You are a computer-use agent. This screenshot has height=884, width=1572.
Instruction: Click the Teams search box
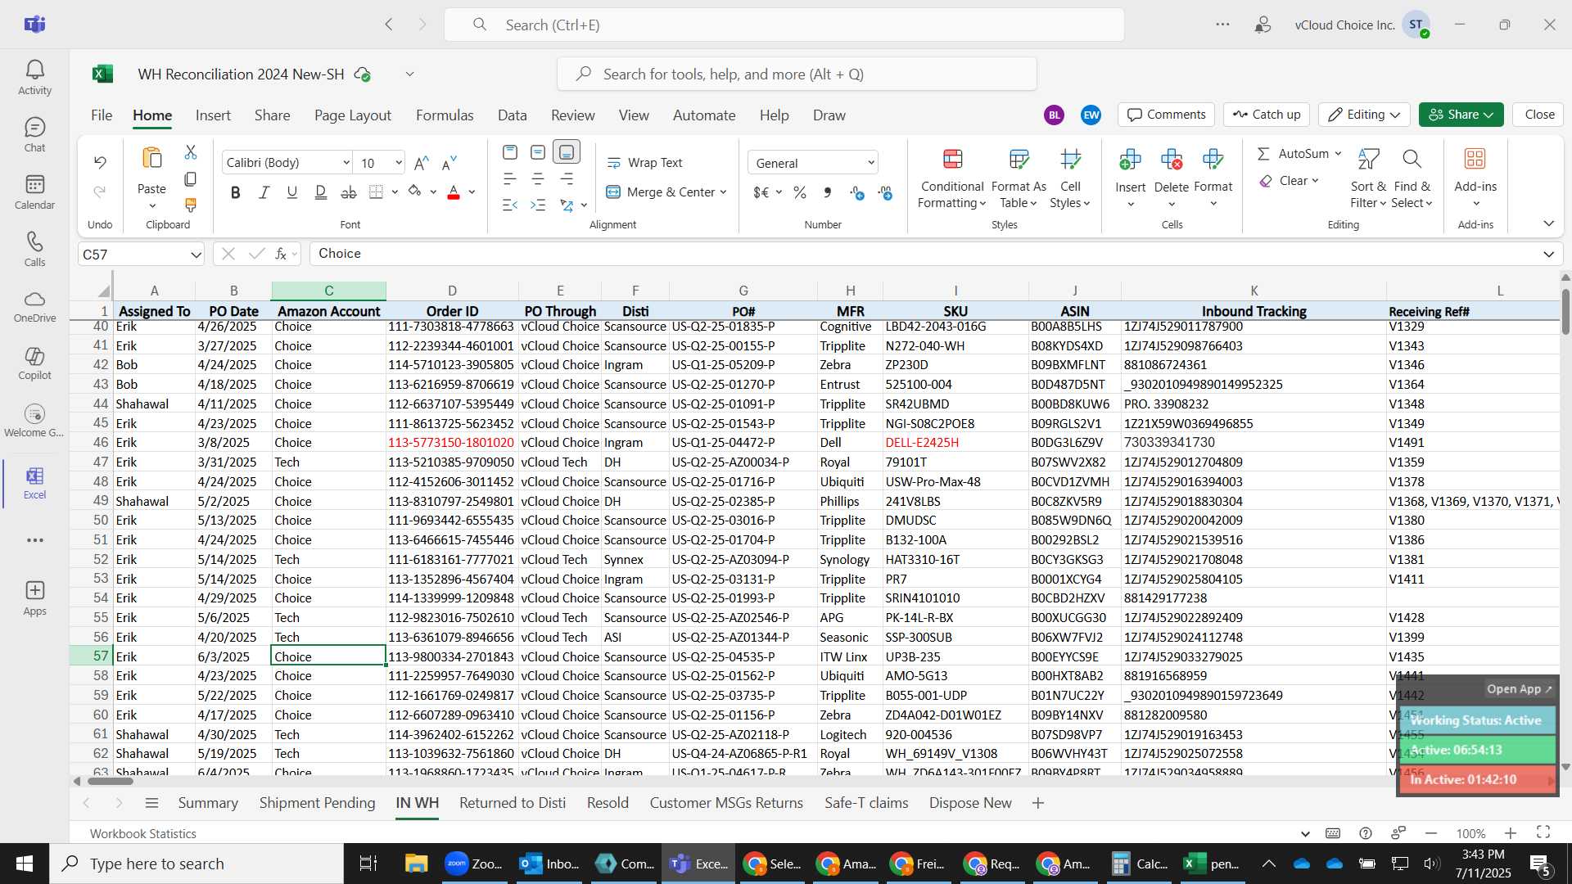(x=784, y=25)
